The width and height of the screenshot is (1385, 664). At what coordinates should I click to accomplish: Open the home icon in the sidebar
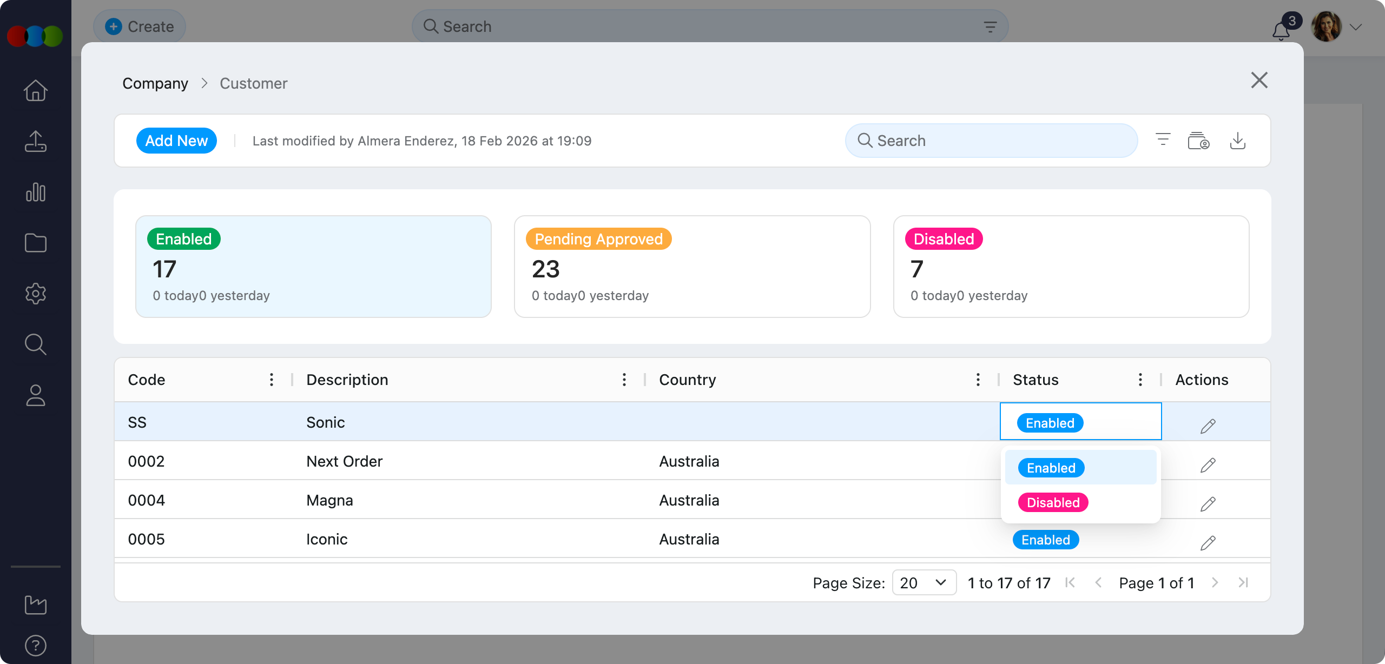point(36,90)
